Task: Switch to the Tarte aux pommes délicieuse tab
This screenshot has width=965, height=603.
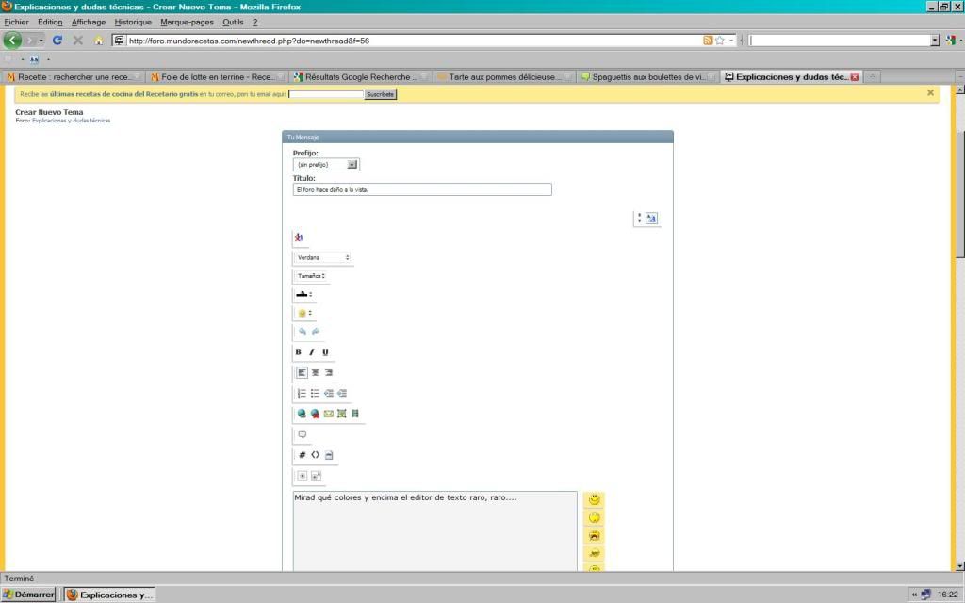Action: [505, 77]
